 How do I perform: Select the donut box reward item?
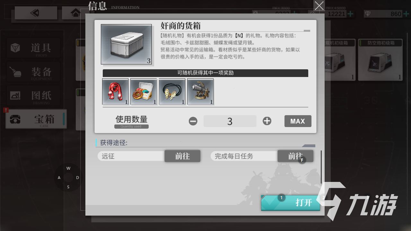[144, 92]
